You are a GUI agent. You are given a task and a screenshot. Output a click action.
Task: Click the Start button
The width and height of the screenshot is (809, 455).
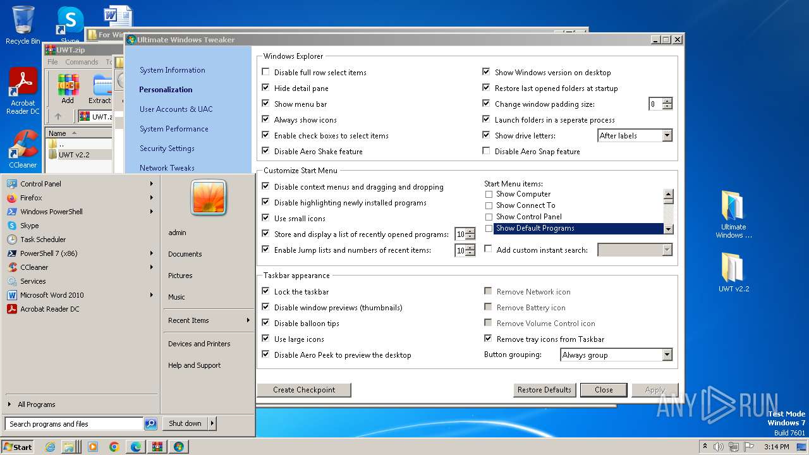click(x=18, y=447)
